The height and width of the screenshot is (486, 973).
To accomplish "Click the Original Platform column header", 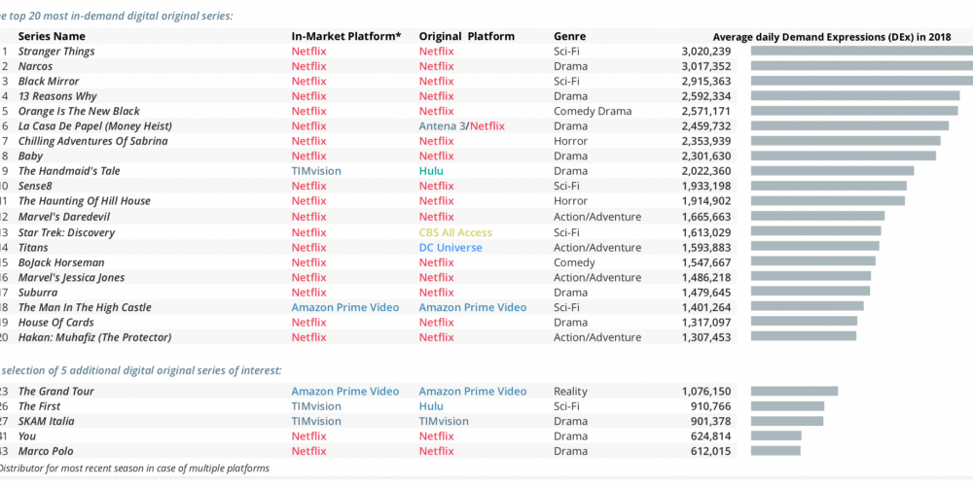I will 467,37.
